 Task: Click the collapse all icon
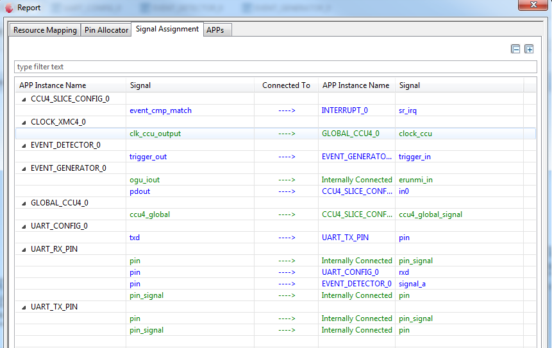(x=515, y=49)
